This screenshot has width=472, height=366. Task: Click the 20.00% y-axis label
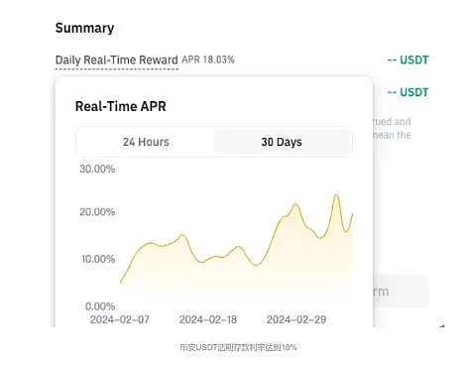click(97, 211)
